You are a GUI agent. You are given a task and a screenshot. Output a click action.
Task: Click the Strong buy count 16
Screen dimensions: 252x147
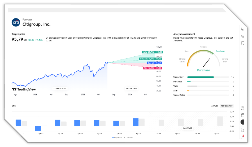233,77
